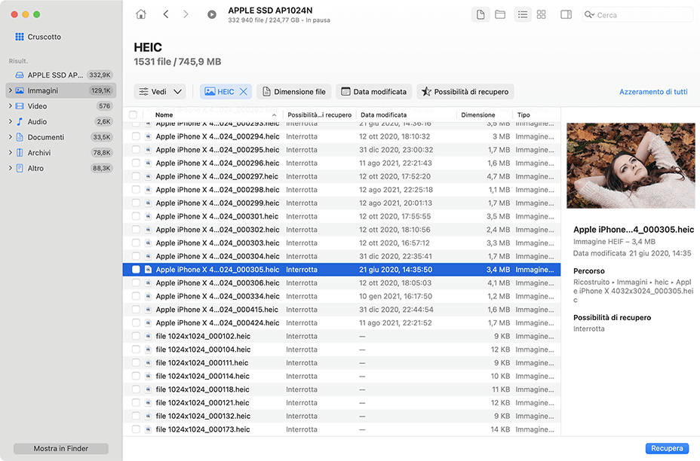
Task: Check the box for file 1024x1024_000173.heic
Action: tap(136, 429)
